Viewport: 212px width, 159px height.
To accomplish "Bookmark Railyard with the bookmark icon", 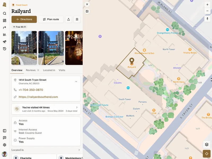I will coord(77,19).
